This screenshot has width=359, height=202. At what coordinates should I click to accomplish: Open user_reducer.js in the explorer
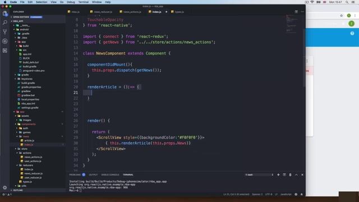[33, 178]
